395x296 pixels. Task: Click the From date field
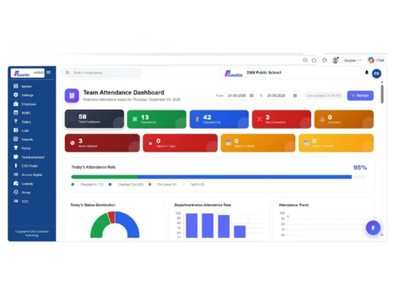(x=240, y=96)
